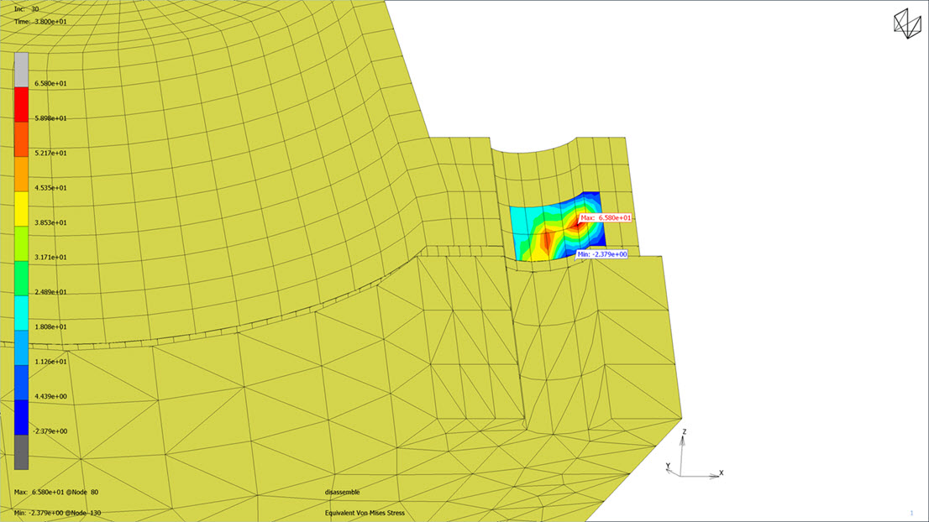
Task: Click the light gray swatch at the legend top
Action: tap(21, 69)
